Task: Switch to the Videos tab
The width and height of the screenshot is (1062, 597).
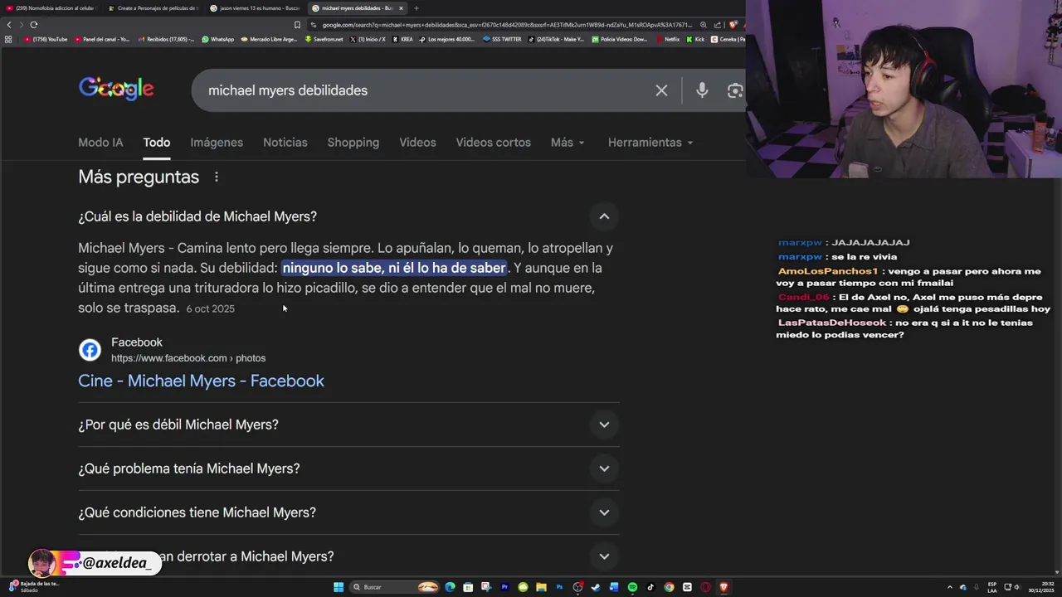Action: [417, 143]
